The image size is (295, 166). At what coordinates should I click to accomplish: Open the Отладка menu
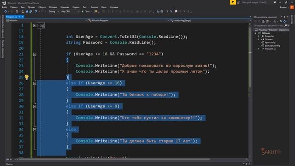53,7
